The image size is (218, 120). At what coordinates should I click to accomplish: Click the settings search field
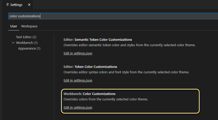111,16
